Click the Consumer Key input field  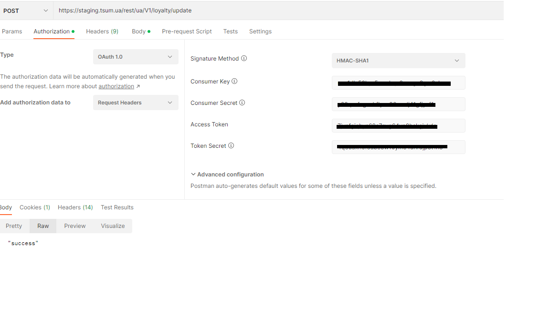[x=399, y=83]
